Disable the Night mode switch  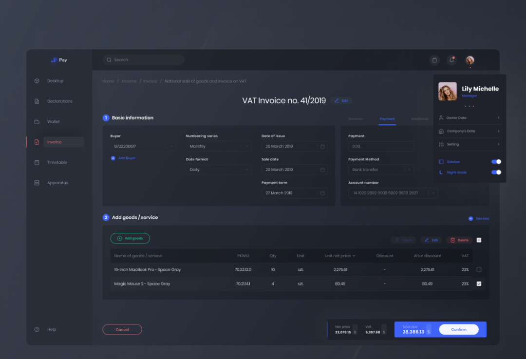pyautogui.click(x=496, y=172)
